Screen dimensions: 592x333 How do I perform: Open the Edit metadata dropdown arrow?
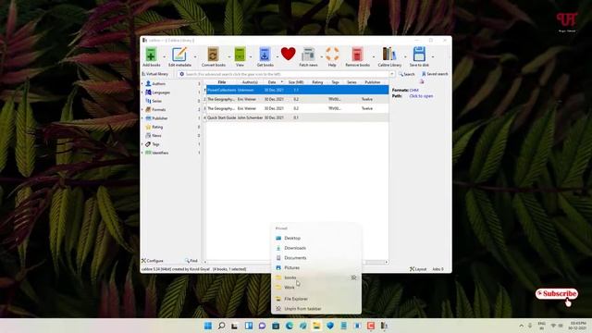(195, 57)
